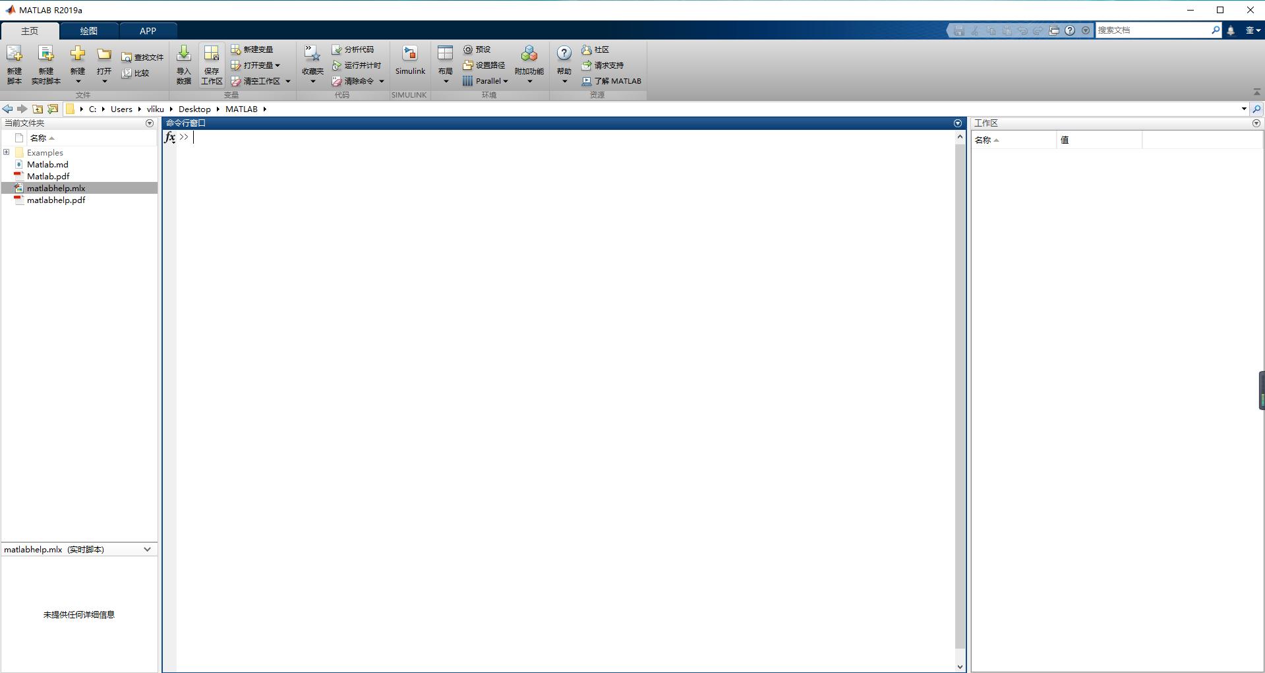Screen dimensions: 1265x673
Task: Launch the 比较 compare files tool
Action: 136,73
